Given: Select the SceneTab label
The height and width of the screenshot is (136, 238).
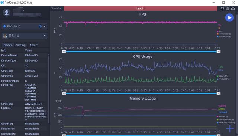Looking at the screenshot, I should pyautogui.click(x=57, y=8).
